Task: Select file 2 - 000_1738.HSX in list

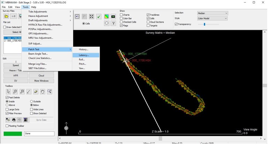Action: [13, 41]
